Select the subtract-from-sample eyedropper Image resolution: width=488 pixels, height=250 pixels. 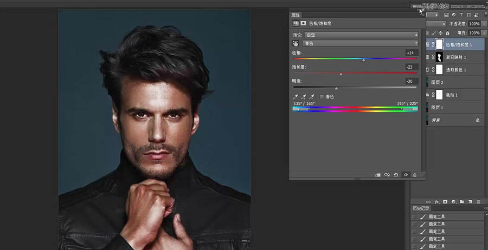pos(312,96)
